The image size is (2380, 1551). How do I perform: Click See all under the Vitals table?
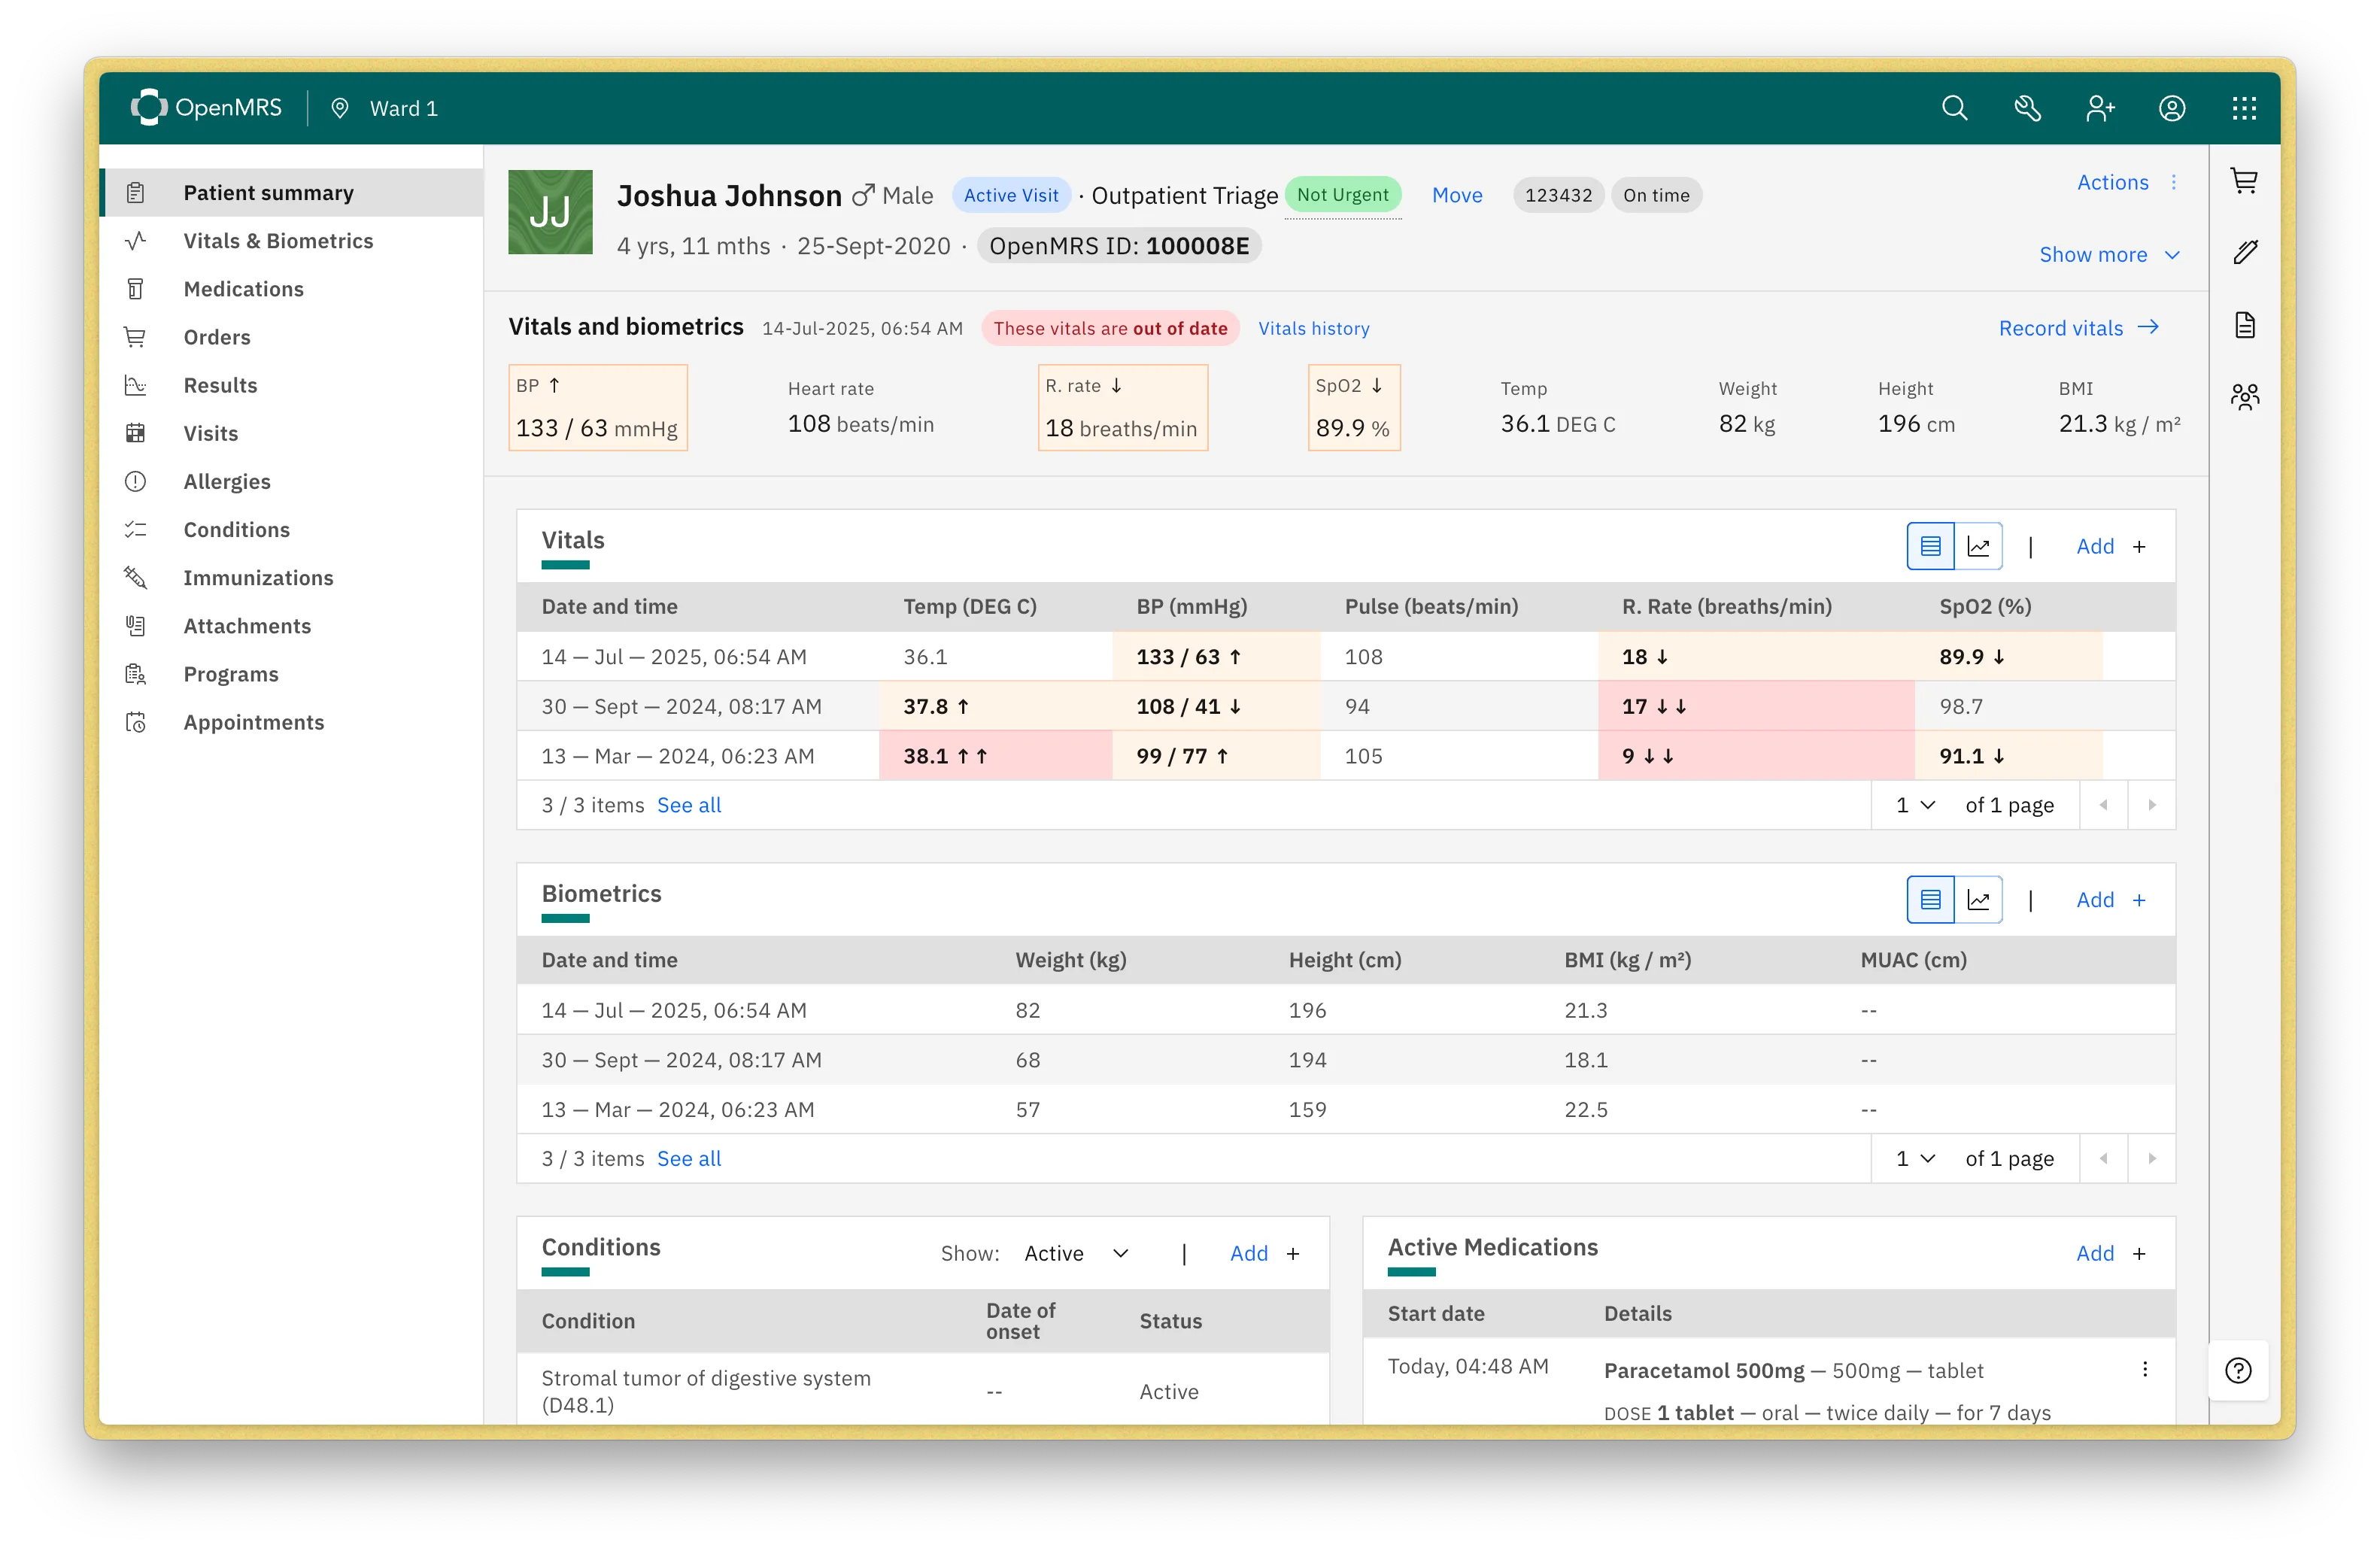(x=689, y=804)
